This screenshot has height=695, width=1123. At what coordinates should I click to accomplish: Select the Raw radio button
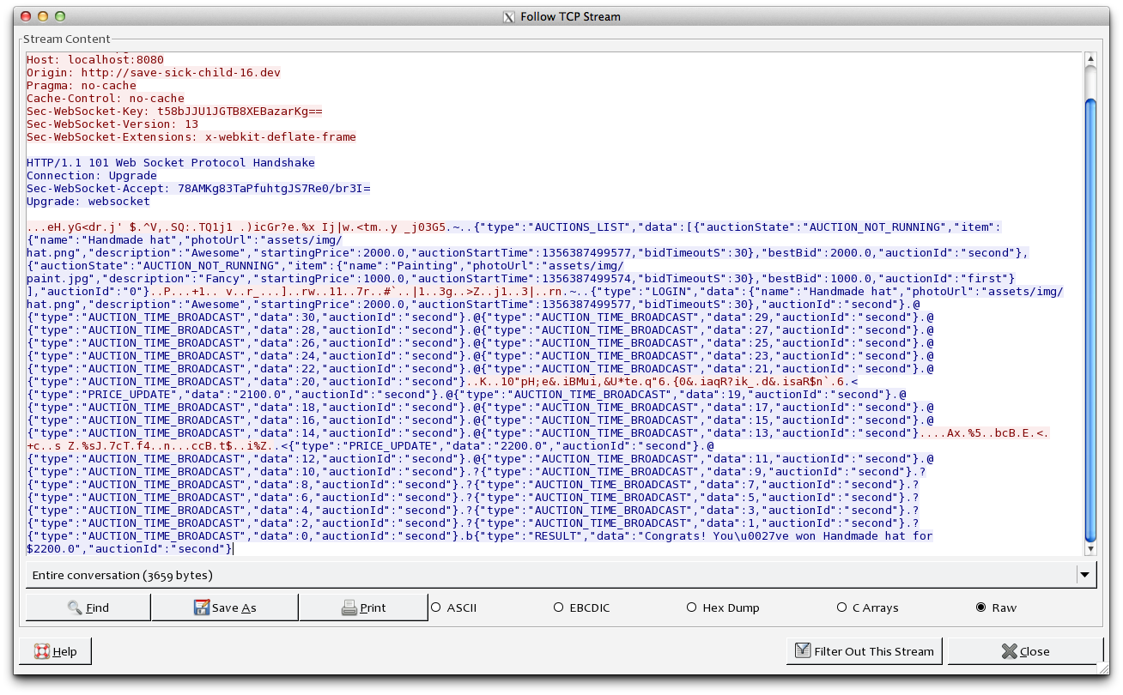click(981, 607)
